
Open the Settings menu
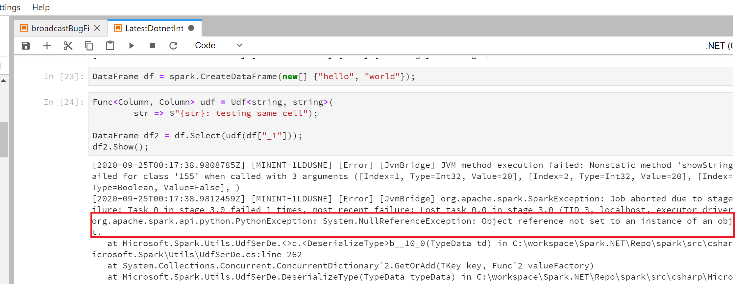click(10, 7)
